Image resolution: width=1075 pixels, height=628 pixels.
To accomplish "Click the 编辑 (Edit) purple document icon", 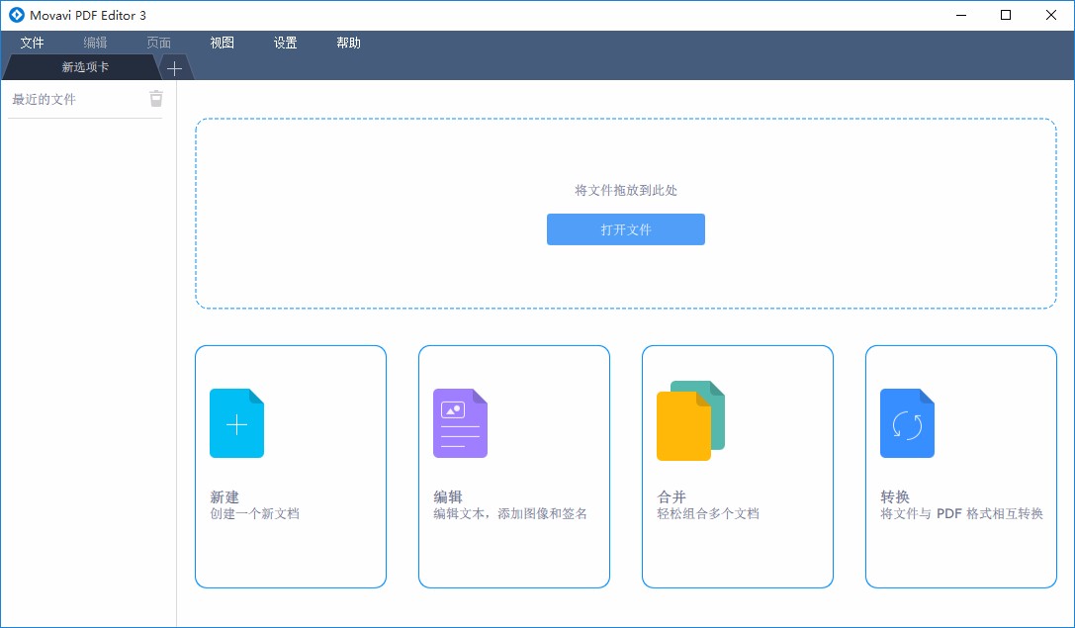I will (x=460, y=423).
